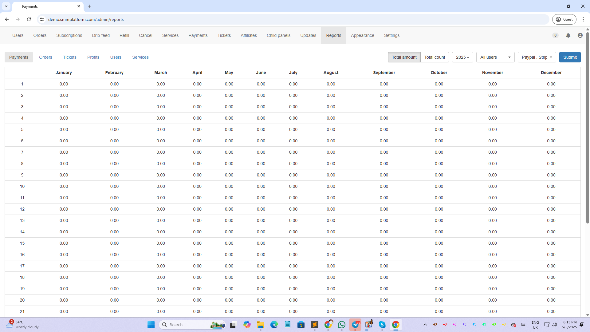The height and width of the screenshot is (332, 590).
Task: Switch to Total count view
Action: coord(435,57)
